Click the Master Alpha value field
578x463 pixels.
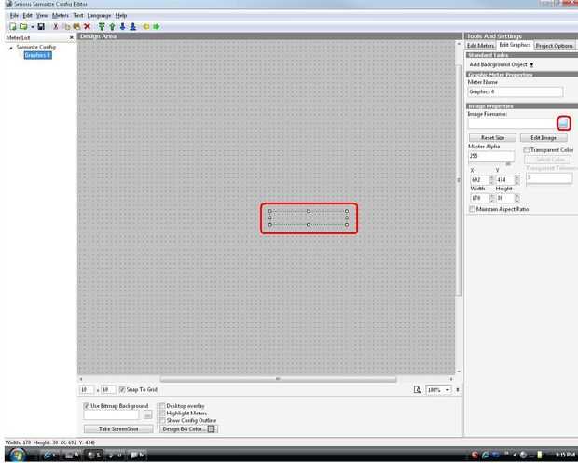point(491,156)
